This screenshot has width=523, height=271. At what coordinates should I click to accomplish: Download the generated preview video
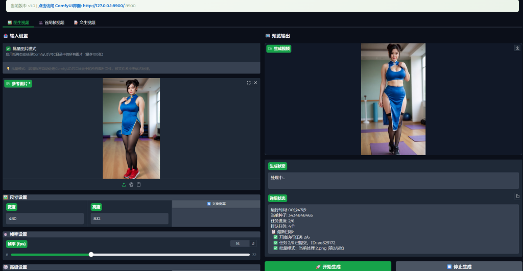(517, 48)
